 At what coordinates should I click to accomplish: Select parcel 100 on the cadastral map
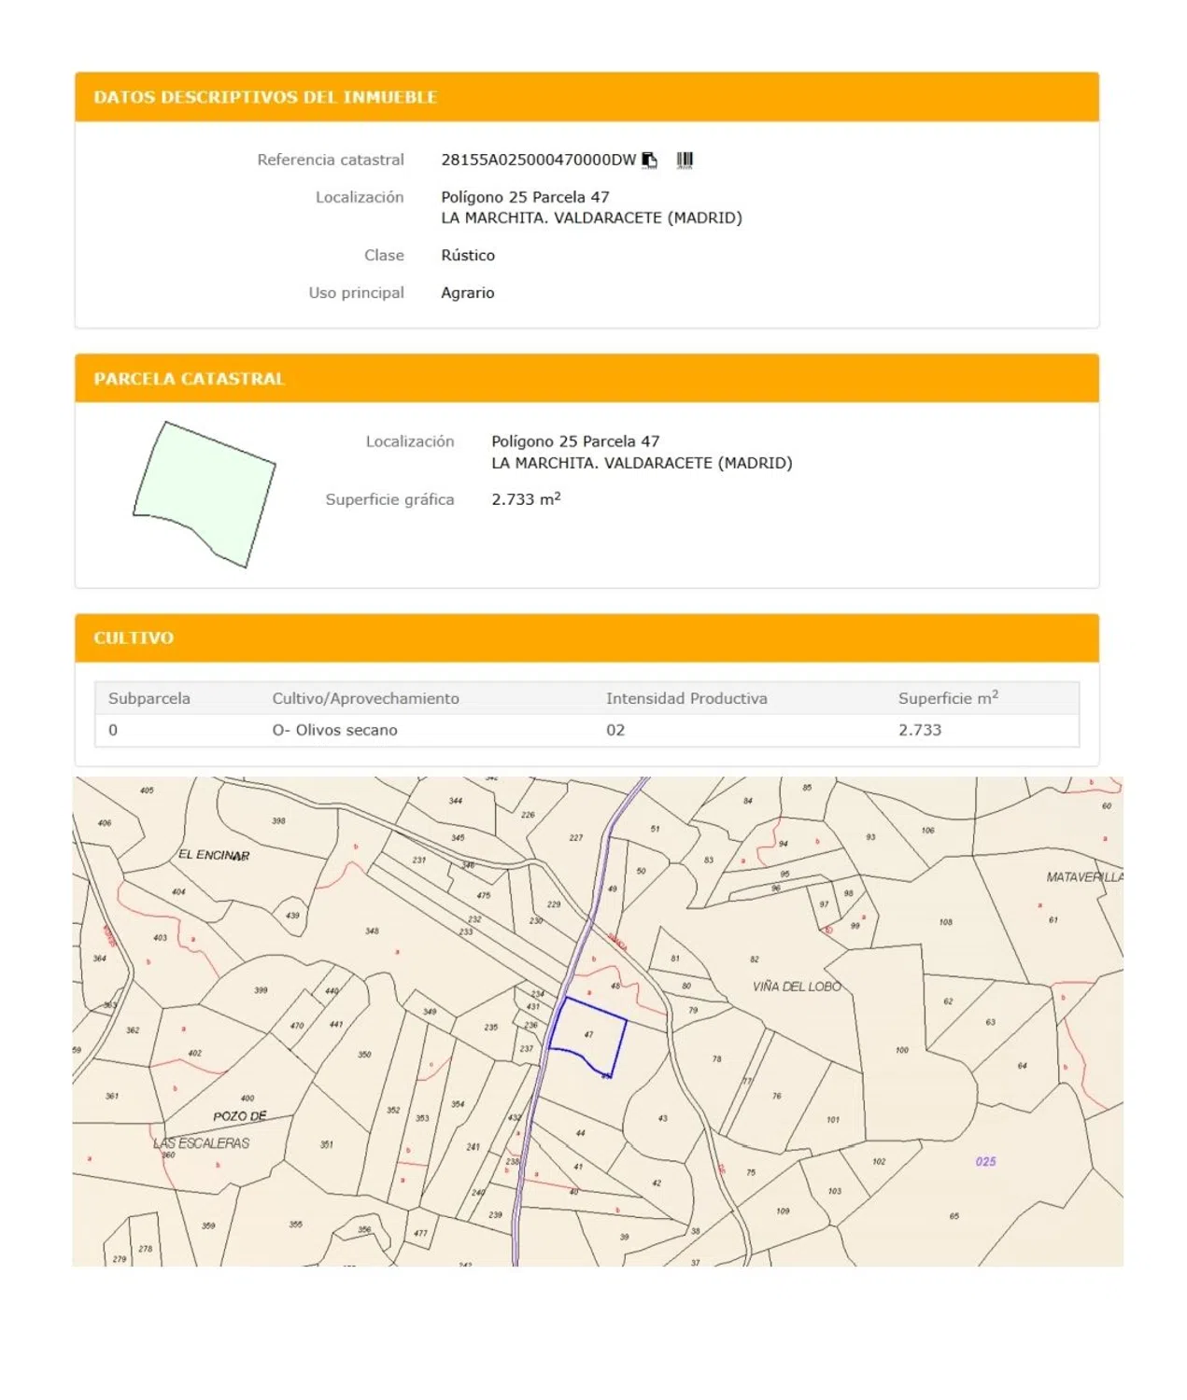point(901,1050)
